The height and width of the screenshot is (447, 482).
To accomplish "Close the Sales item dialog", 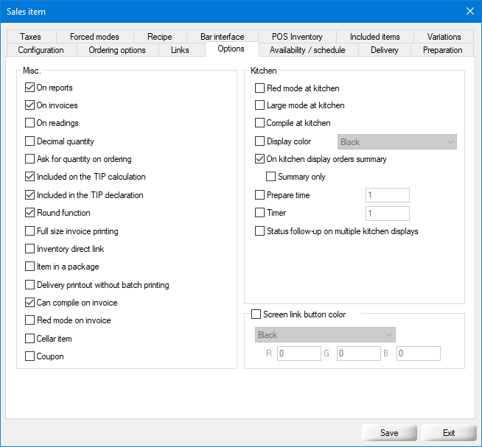I will pos(469,11).
